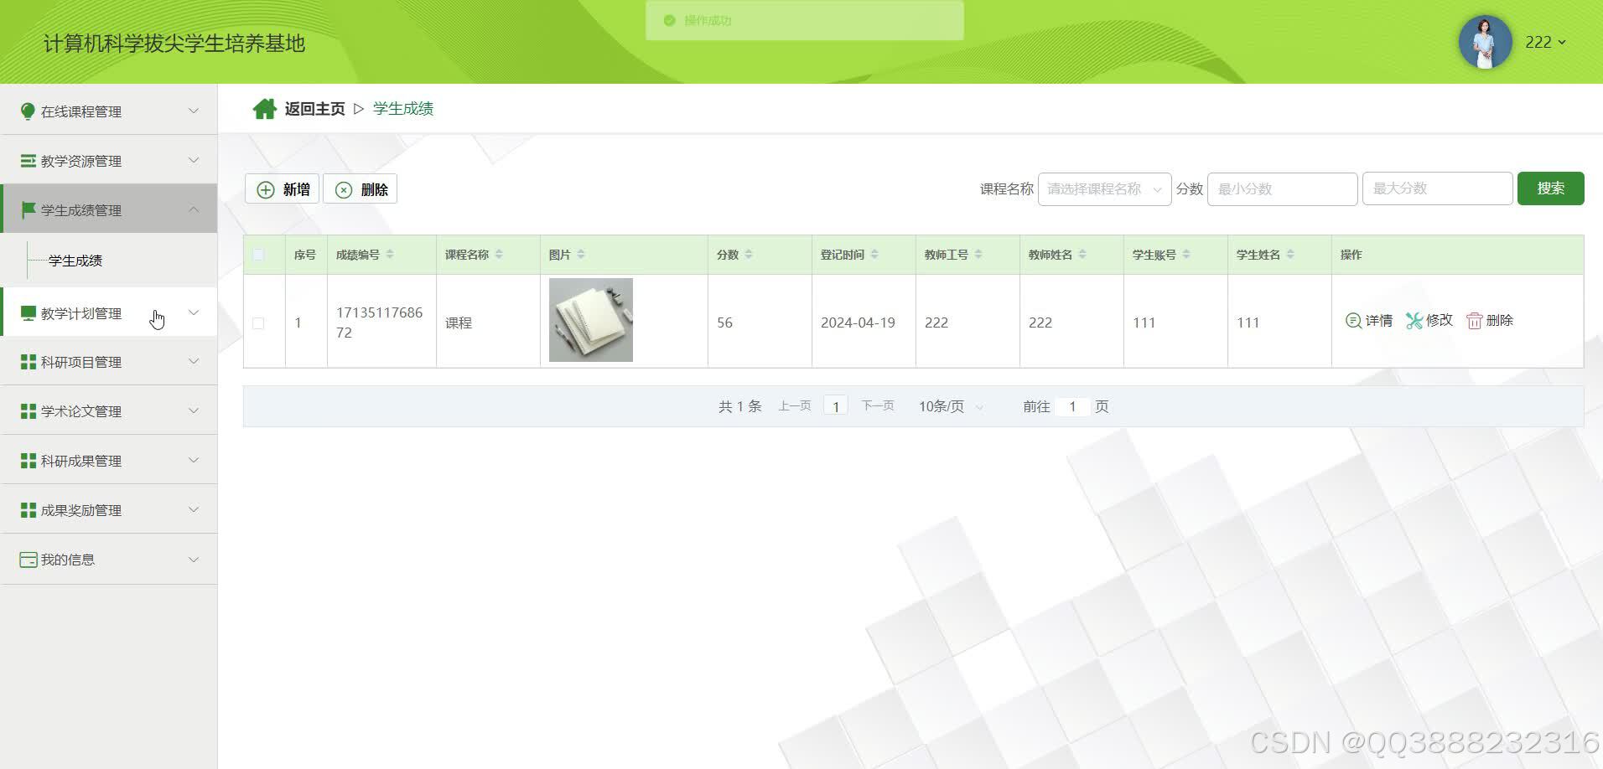Open the 10条/页 page size dropdown

(950, 406)
